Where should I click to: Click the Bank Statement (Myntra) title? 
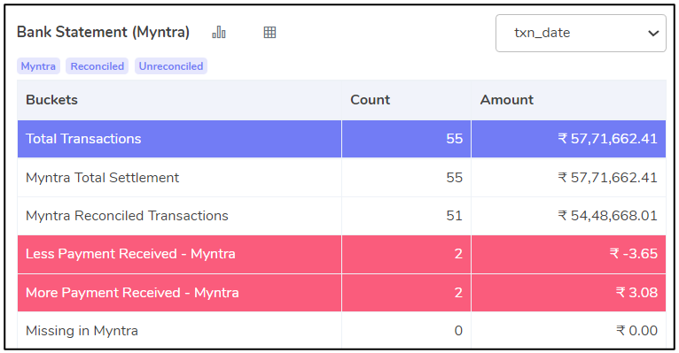tap(103, 32)
